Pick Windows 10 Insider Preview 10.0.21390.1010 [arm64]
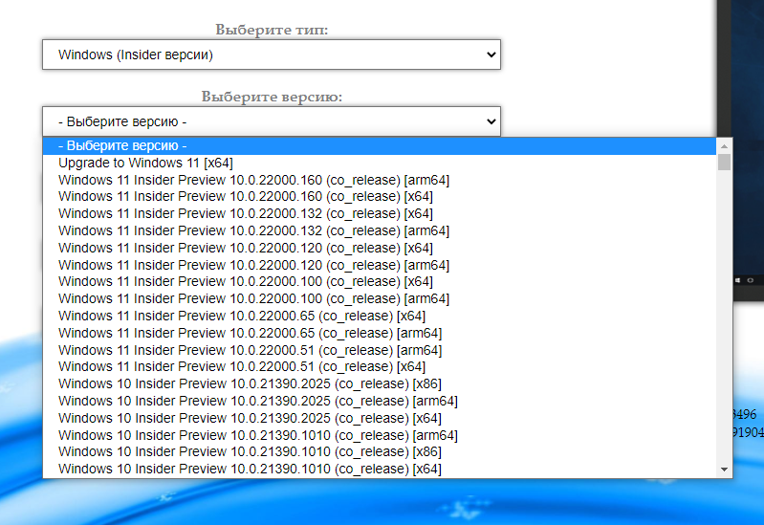The width and height of the screenshot is (764, 525). [x=379, y=435]
